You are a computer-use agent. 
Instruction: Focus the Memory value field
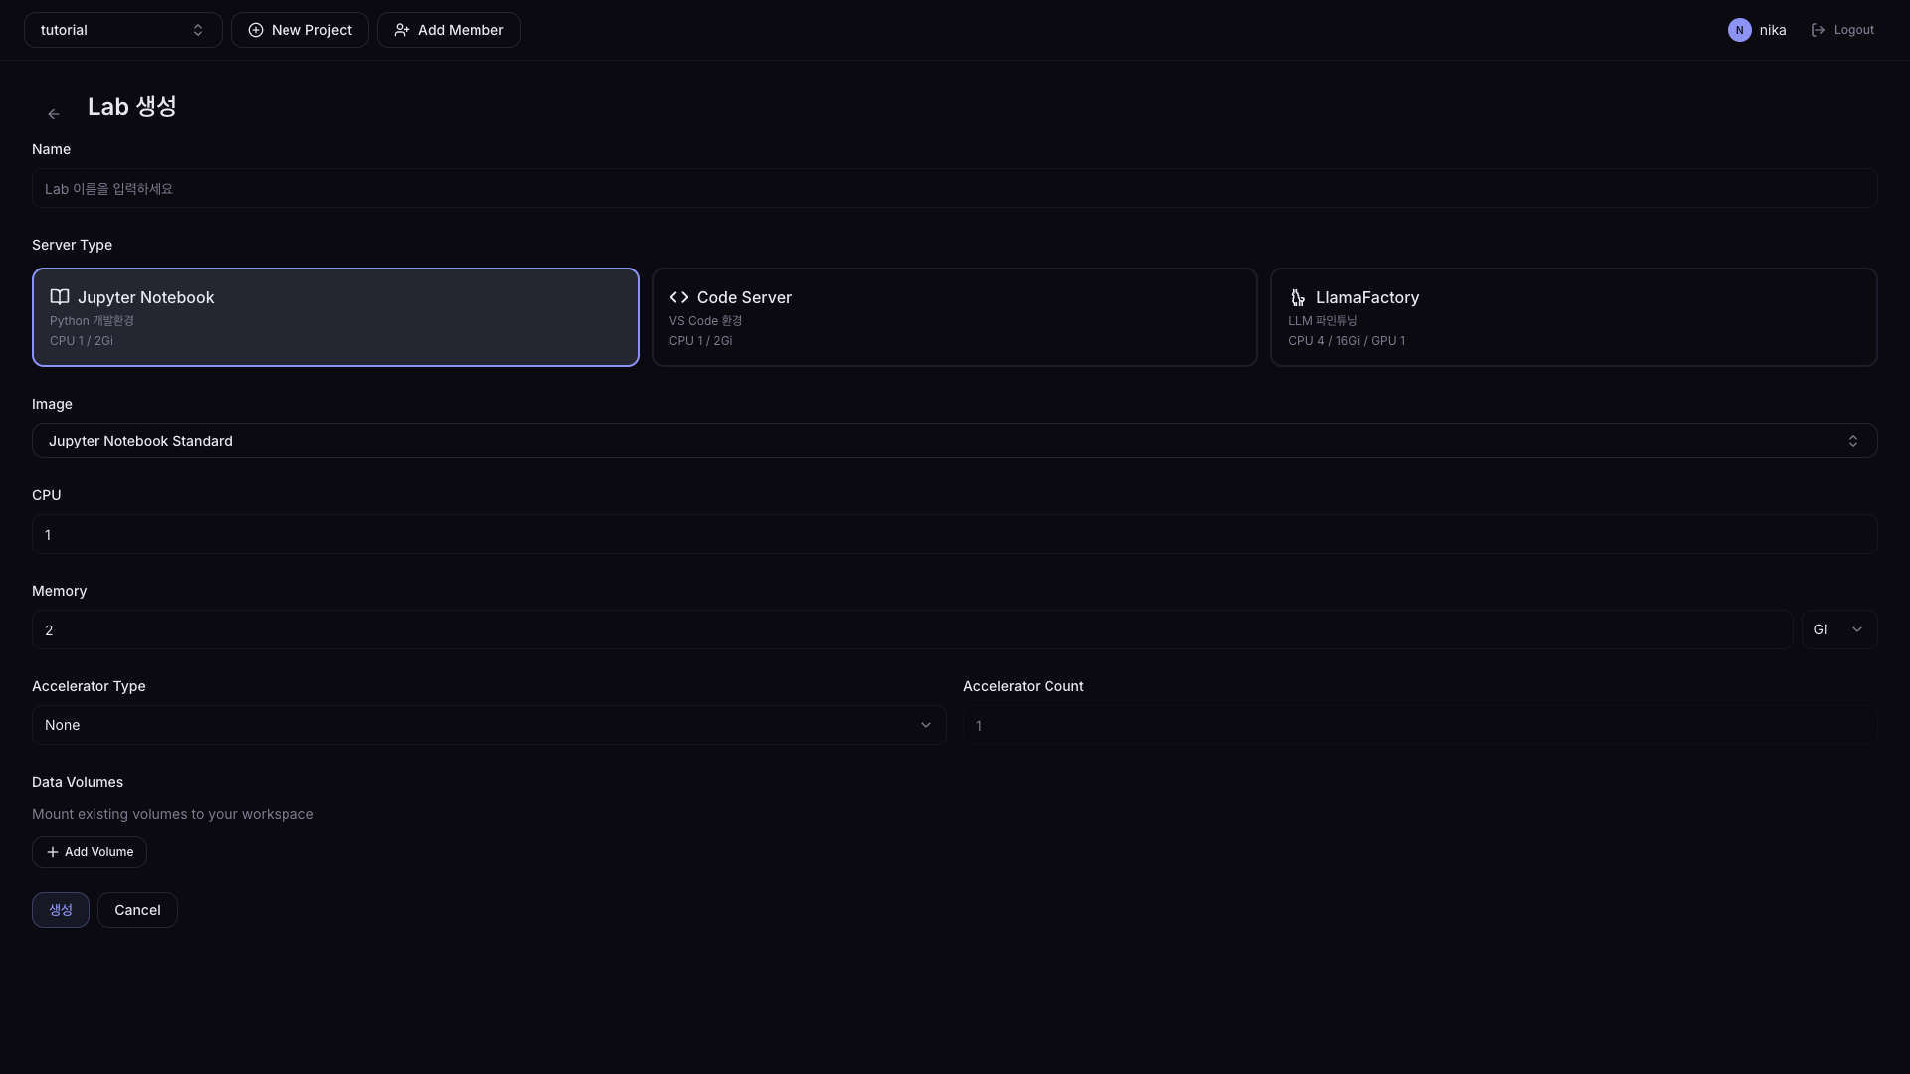pos(912,629)
